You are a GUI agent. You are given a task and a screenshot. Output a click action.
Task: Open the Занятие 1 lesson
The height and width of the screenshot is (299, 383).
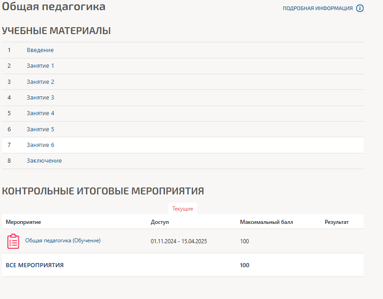click(x=40, y=66)
